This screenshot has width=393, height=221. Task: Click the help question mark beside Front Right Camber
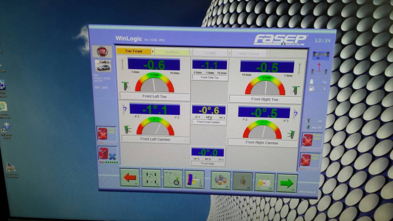pyautogui.click(x=296, y=114)
